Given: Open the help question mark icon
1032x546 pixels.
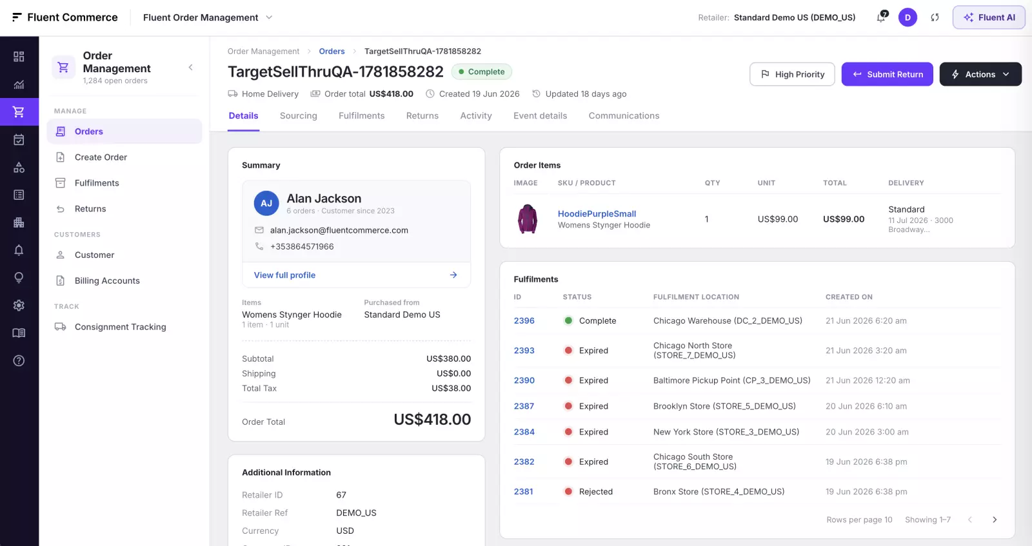Looking at the screenshot, I should click(x=19, y=361).
